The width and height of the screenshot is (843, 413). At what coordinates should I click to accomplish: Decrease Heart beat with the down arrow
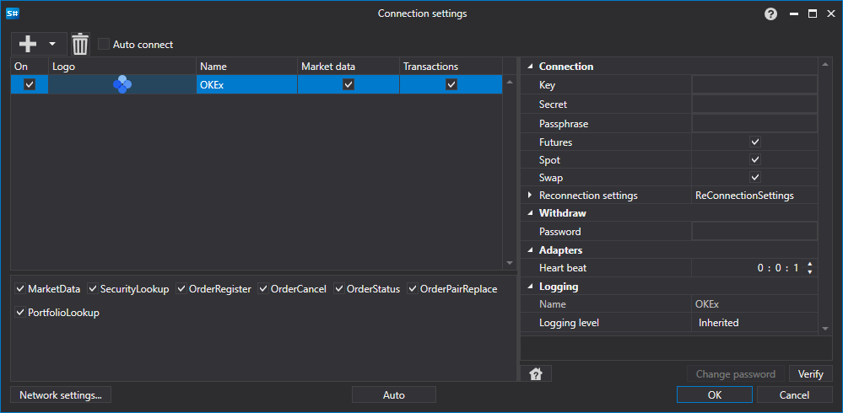point(810,271)
